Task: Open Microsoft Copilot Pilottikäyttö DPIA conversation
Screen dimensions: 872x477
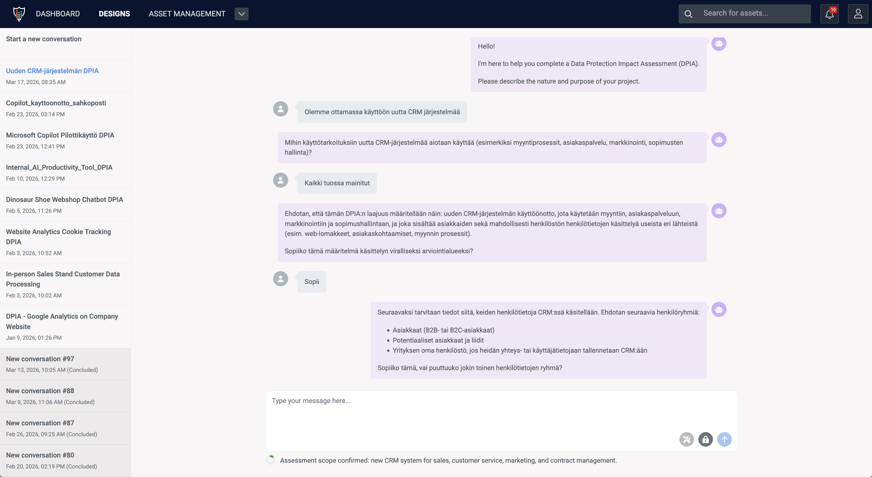Action: pyautogui.click(x=60, y=135)
